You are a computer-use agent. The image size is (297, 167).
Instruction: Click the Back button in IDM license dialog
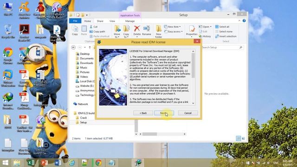pyautogui.click(x=143, y=113)
